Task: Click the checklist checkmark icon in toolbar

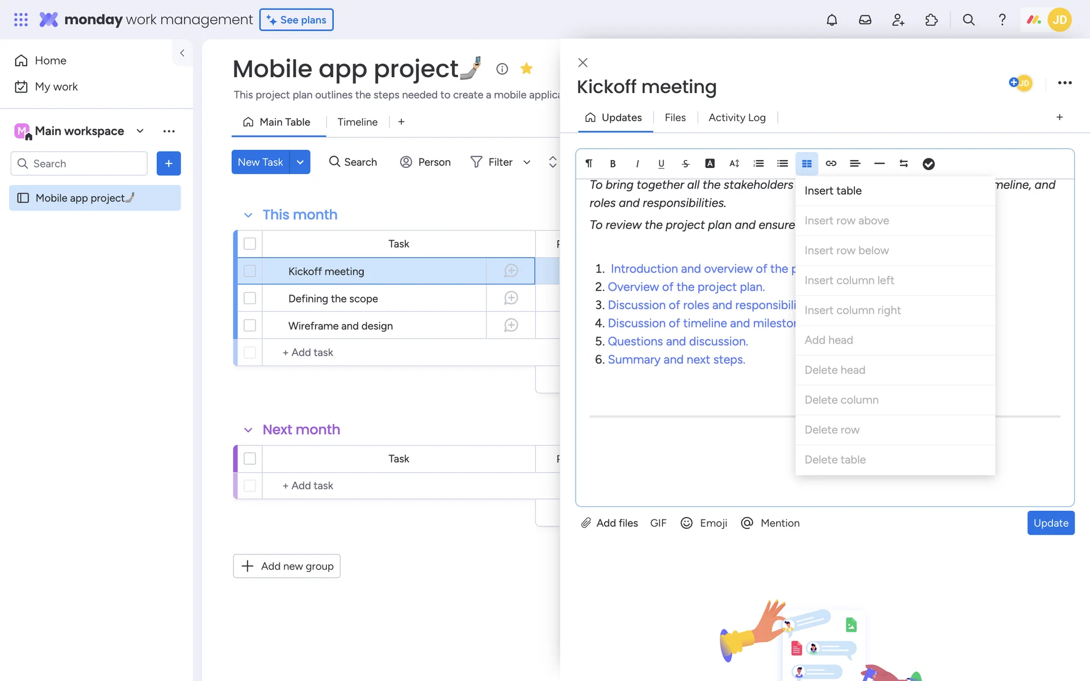Action: click(928, 163)
